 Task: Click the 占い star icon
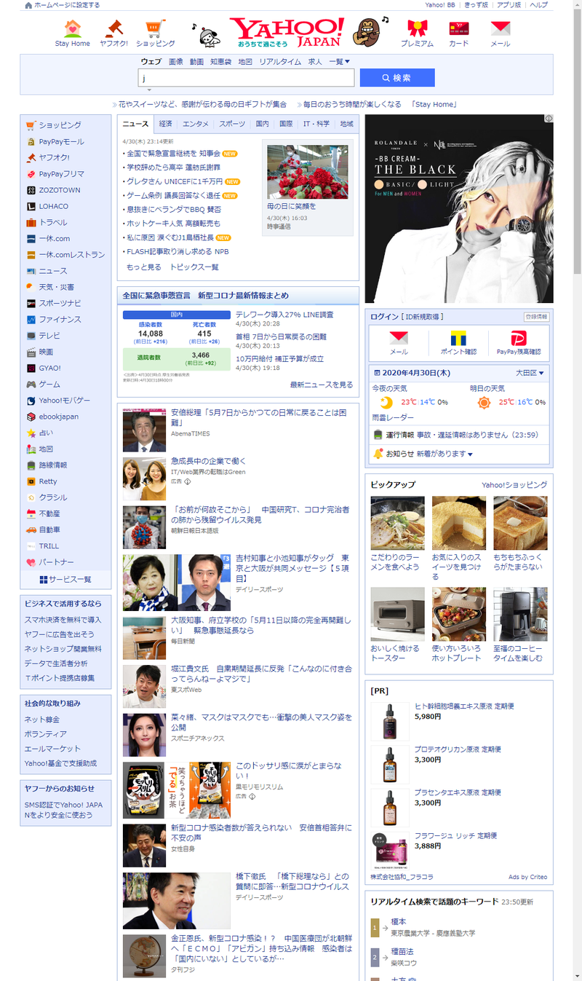pyautogui.click(x=31, y=433)
